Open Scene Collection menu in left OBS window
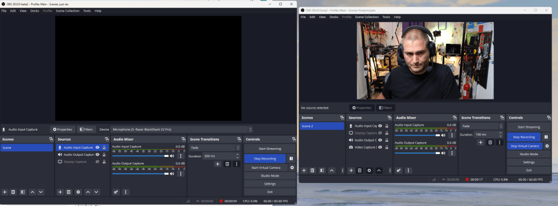 coord(68,11)
